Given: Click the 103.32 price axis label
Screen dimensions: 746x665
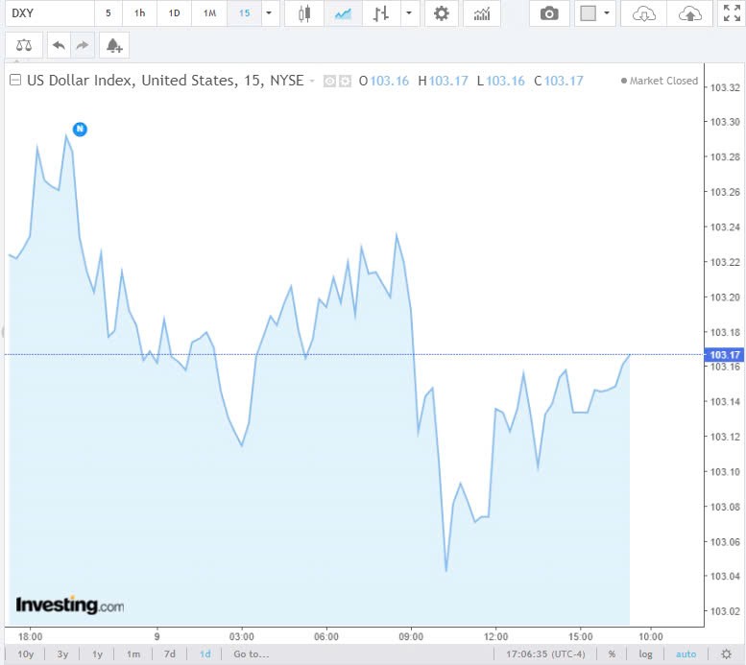Looking at the screenshot, I should [x=725, y=87].
